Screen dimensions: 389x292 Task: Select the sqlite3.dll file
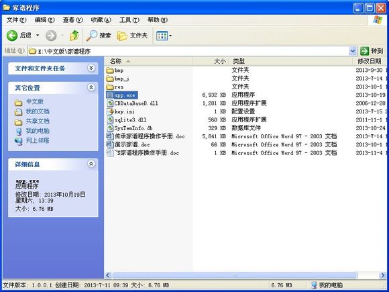[126, 119]
